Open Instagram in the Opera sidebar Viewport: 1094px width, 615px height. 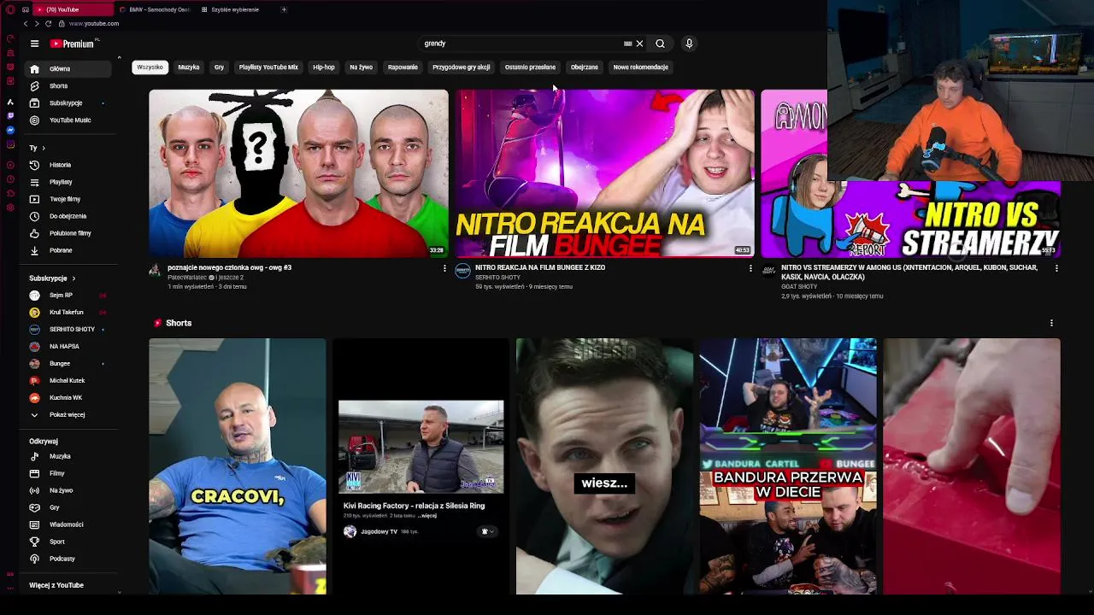(x=10, y=144)
